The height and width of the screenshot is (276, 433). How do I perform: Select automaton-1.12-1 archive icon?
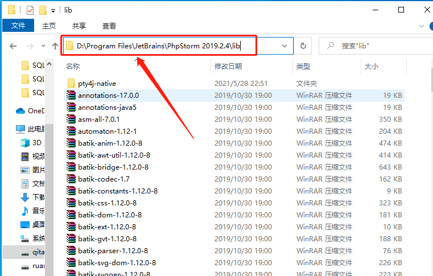point(71,131)
